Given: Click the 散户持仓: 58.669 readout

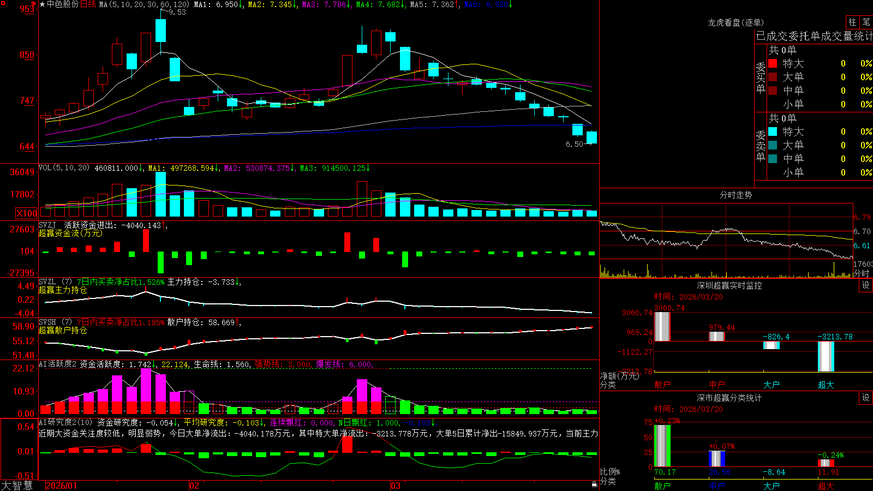Looking at the screenshot, I should point(204,322).
